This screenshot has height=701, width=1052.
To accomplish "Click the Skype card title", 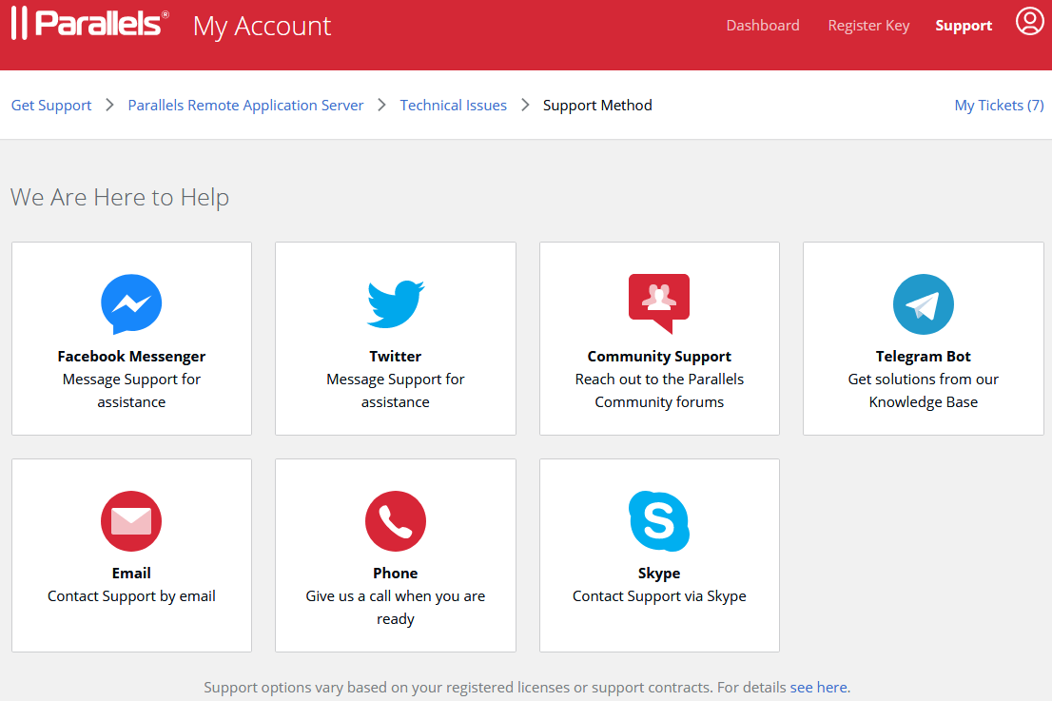I will (x=659, y=573).
